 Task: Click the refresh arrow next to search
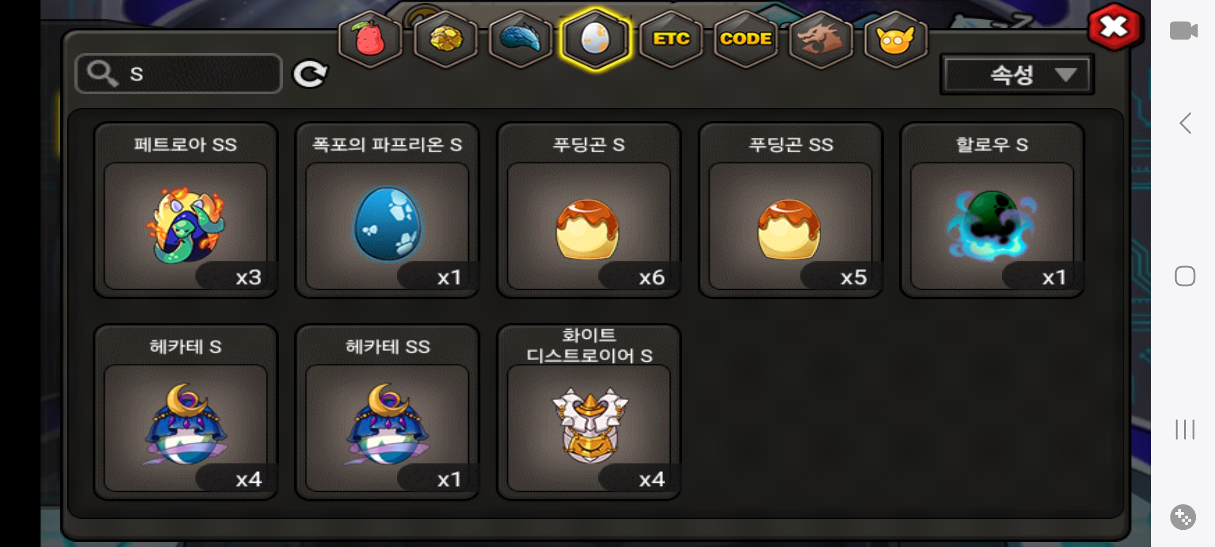point(310,74)
